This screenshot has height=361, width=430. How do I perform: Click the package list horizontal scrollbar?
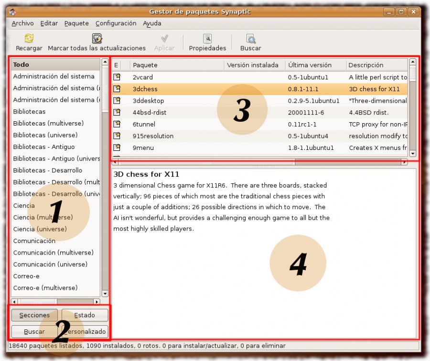(x=260, y=162)
